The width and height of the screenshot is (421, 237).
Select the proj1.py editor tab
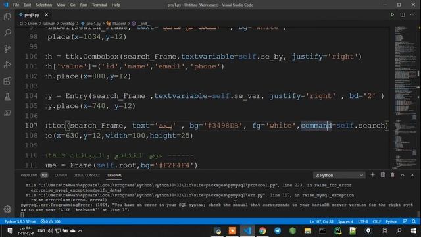(x=32, y=14)
